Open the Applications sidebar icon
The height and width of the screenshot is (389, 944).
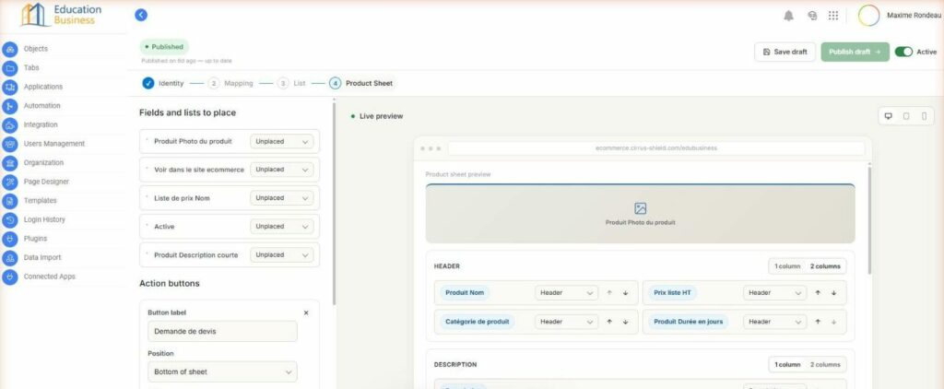(x=9, y=87)
